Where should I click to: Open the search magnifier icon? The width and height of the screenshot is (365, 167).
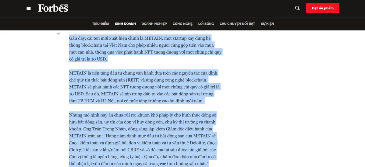[297, 8]
